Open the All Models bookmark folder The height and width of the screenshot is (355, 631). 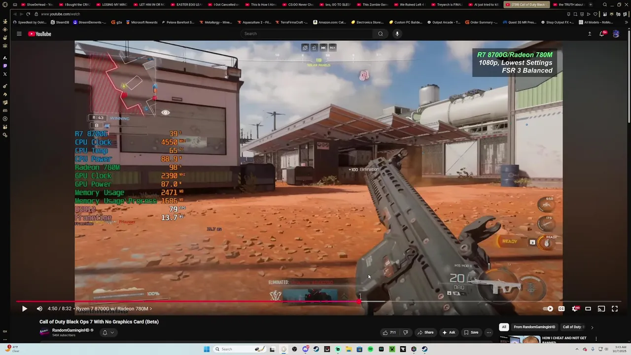[x=596, y=22]
